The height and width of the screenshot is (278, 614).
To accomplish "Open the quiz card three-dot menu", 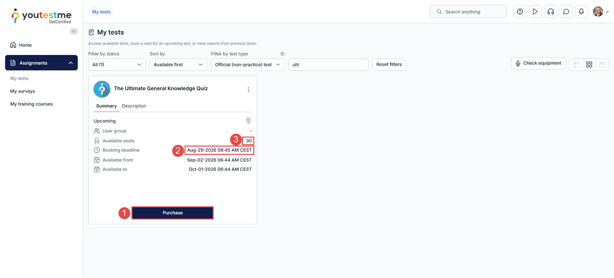I will pos(248,89).
